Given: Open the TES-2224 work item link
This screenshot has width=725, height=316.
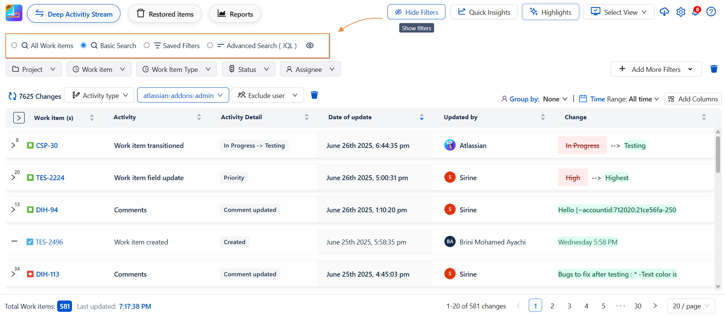Looking at the screenshot, I should (x=50, y=178).
